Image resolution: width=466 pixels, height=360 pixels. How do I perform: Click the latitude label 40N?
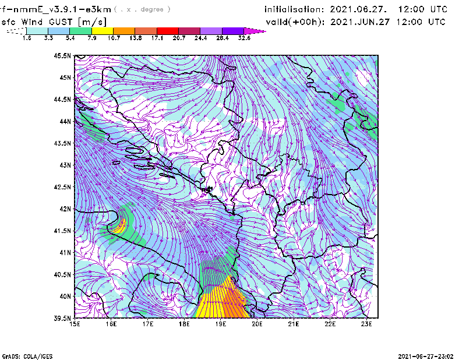pyautogui.click(x=65, y=297)
